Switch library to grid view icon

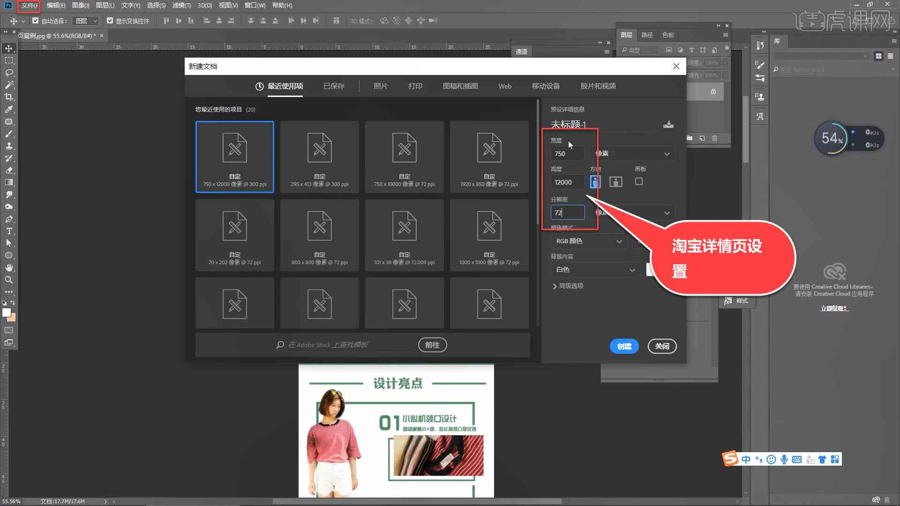coord(878,56)
